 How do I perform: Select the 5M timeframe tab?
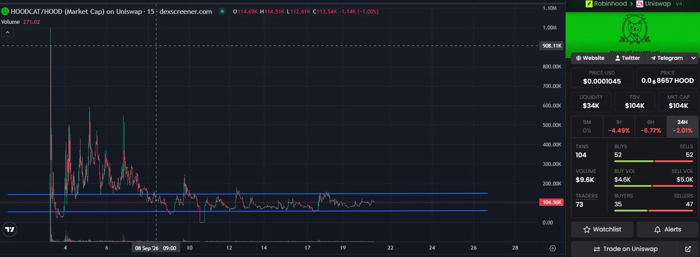click(587, 127)
